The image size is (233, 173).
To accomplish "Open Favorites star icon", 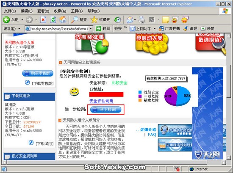I will coord(94,19).
